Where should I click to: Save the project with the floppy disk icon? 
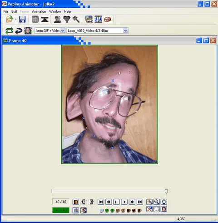pos(22,20)
